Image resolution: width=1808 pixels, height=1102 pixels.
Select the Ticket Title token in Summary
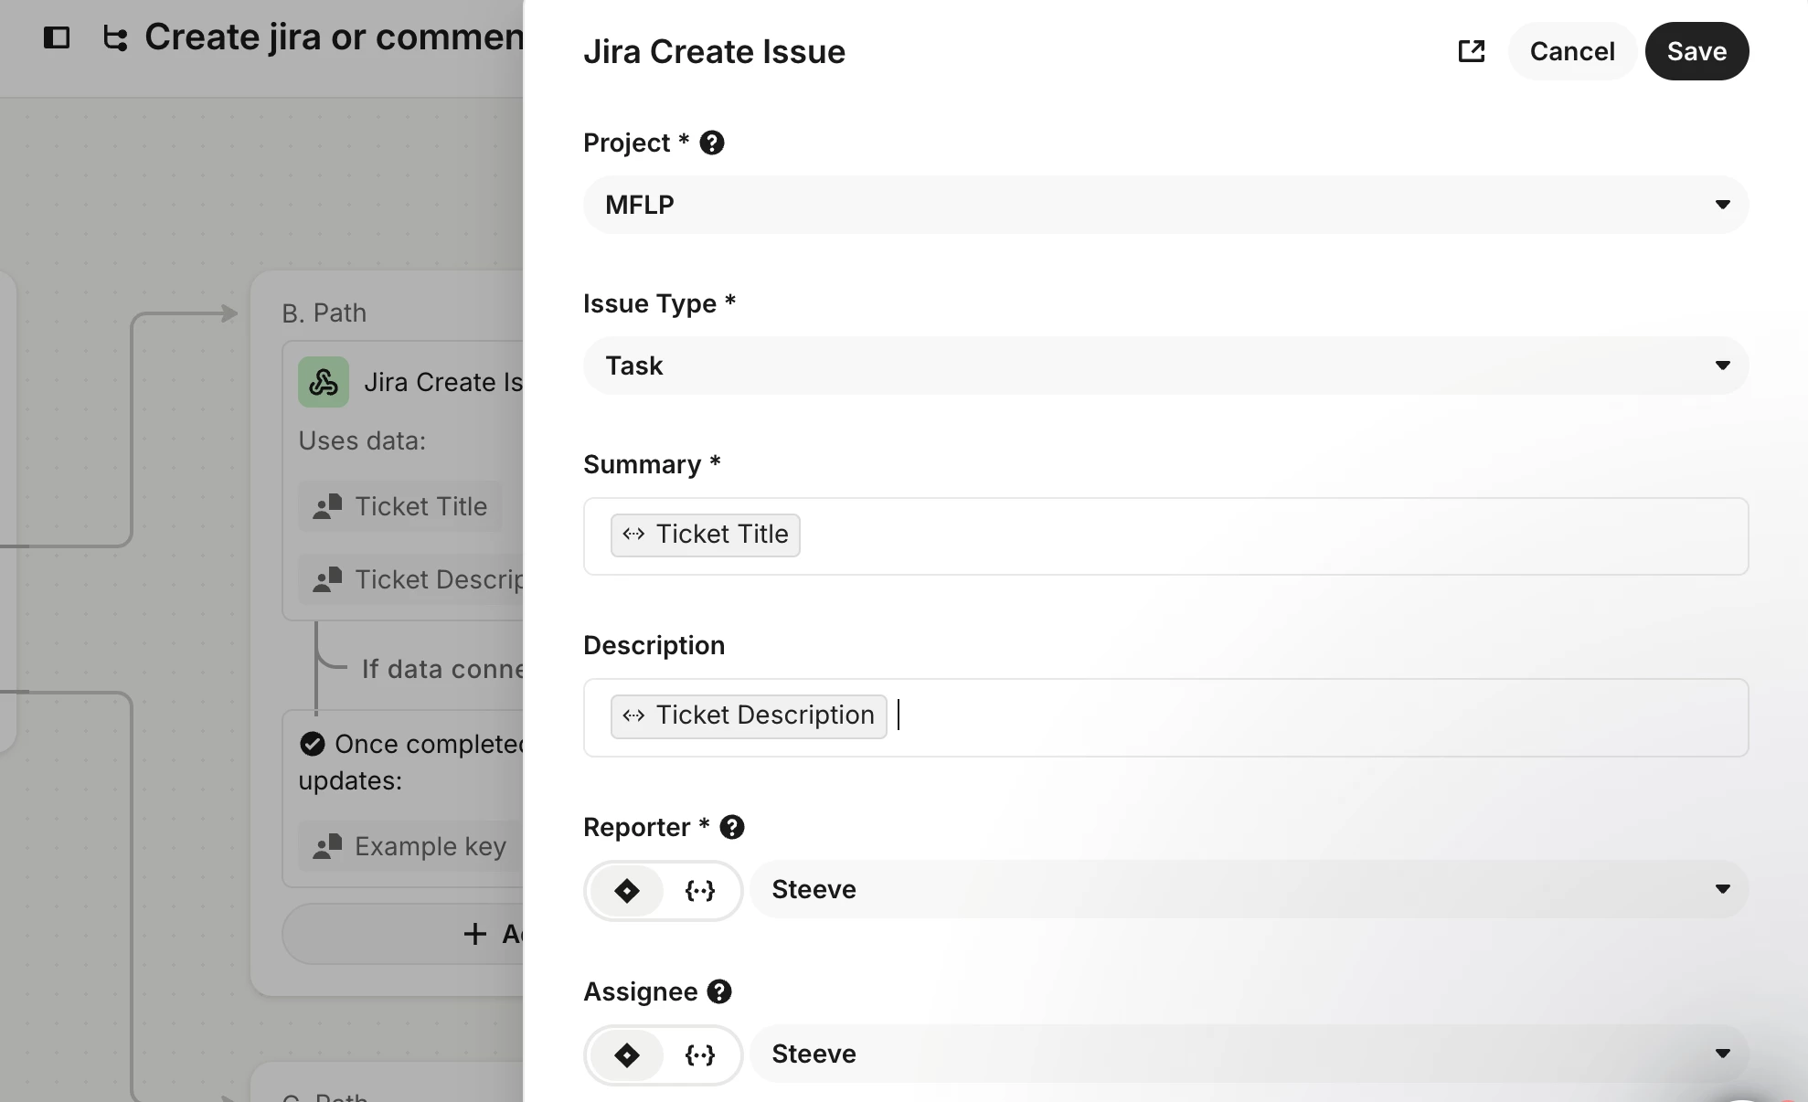[705, 535]
